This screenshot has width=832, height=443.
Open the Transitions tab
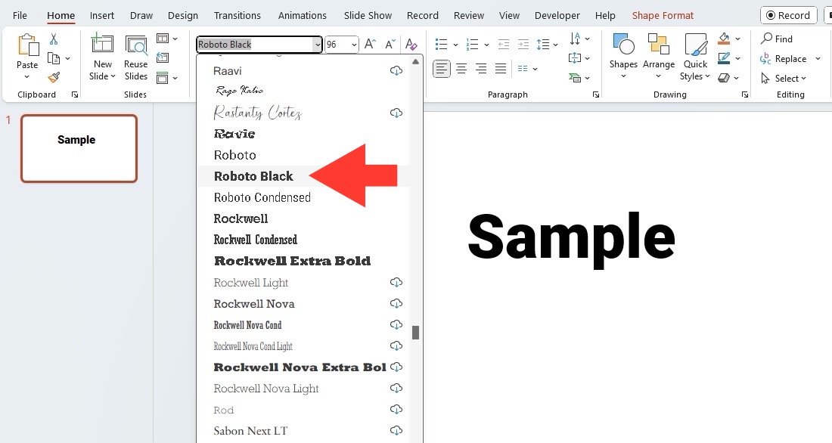tap(237, 15)
